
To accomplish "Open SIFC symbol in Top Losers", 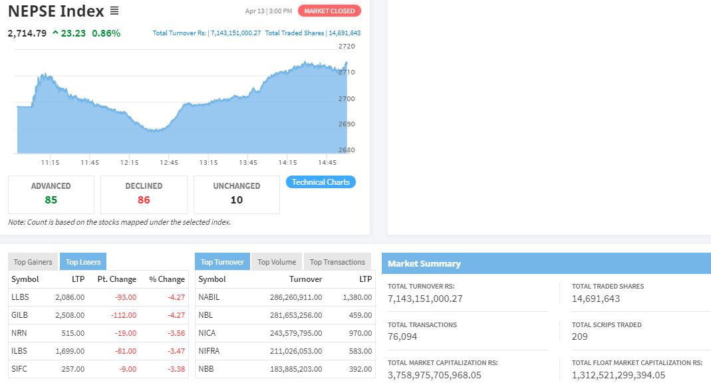I will click(x=19, y=368).
